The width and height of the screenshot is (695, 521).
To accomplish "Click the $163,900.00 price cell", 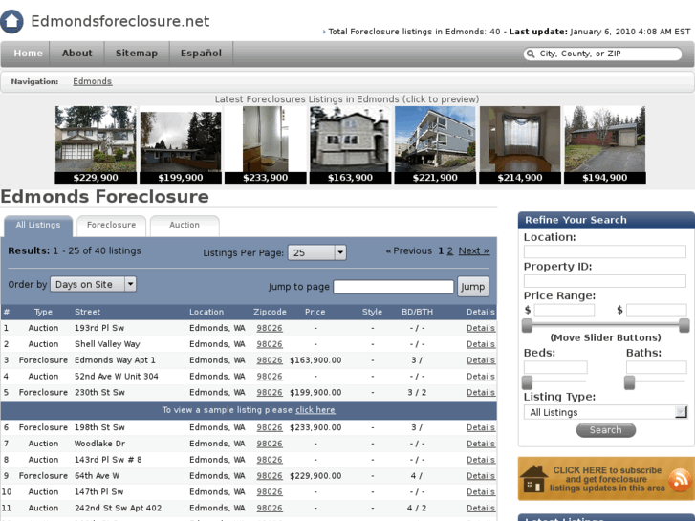I will pyautogui.click(x=315, y=360).
